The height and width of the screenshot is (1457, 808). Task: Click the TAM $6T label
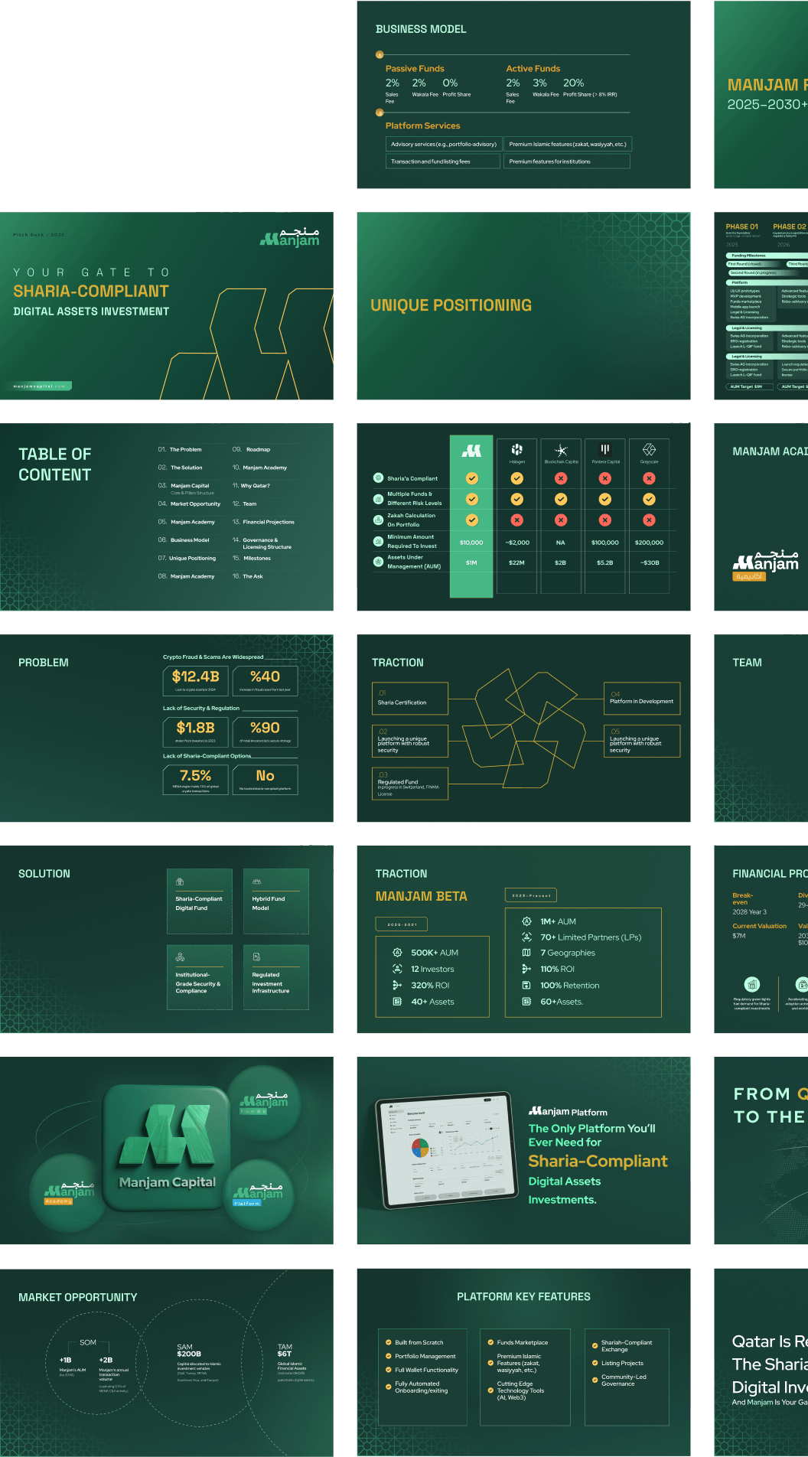285,1350
